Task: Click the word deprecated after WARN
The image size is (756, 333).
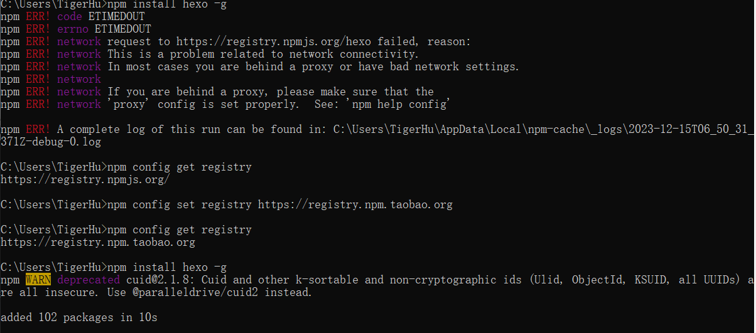Action: (88, 280)
